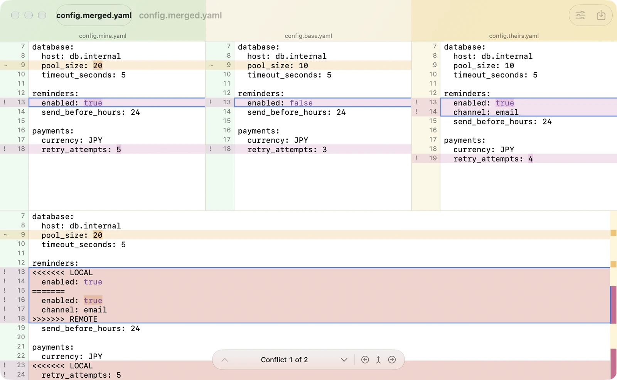Click the config.theirs.yaml pane header
This screenshot has width=617, height=380.
[x=514, y=36]
